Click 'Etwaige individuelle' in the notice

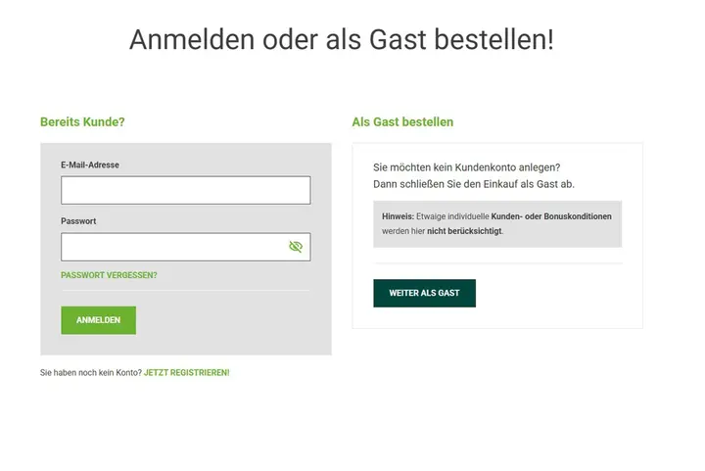coord(452,216)
